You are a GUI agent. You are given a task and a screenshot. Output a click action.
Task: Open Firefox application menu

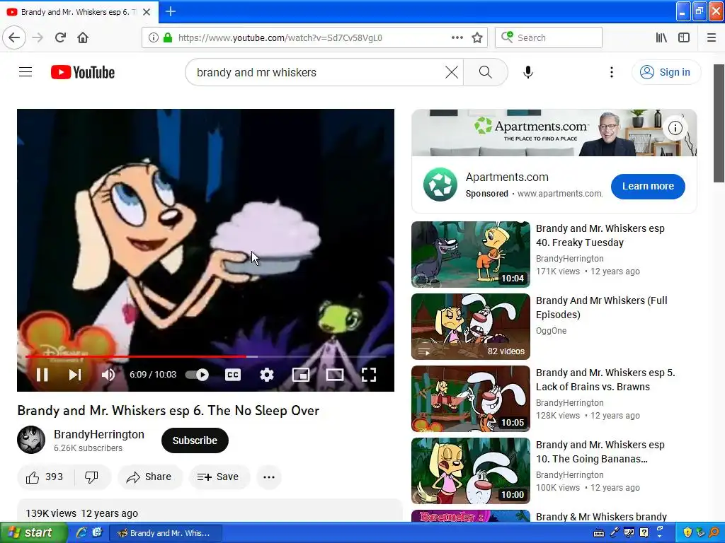712,37
